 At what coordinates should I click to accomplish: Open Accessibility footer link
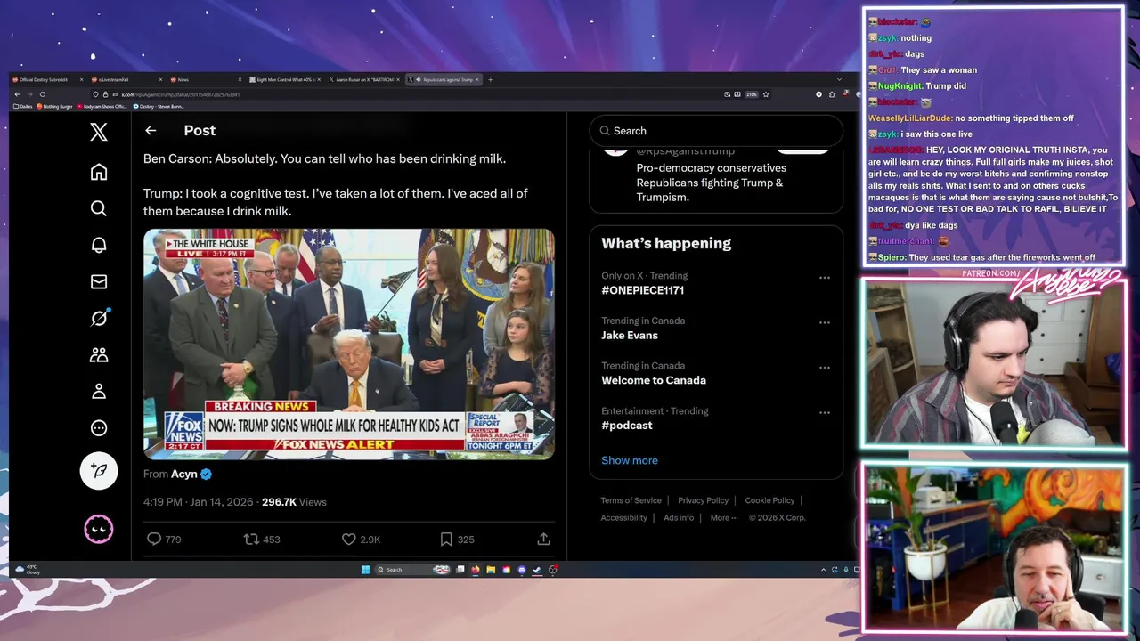(x=623, y=517)
